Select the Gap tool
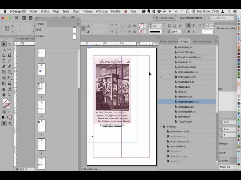This screenshot has height=180, width=241. click(9, 49)
